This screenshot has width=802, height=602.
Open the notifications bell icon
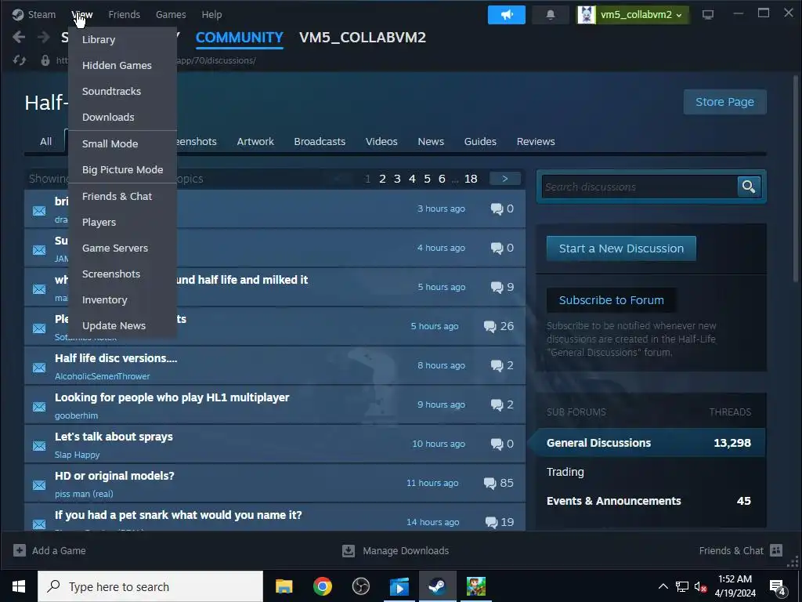[551, 15]
